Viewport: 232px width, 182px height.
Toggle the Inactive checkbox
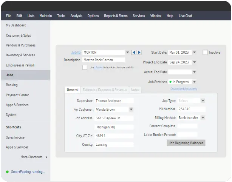[x=205, y=52]
